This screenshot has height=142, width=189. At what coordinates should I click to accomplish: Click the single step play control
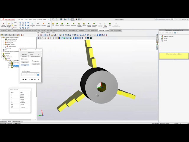tap(23, 80)
